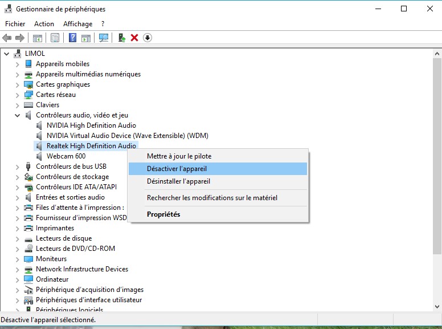Click the blue Help question-mark icon
The height and width of the screenshot is (329, 442).
tap(73, 38)
